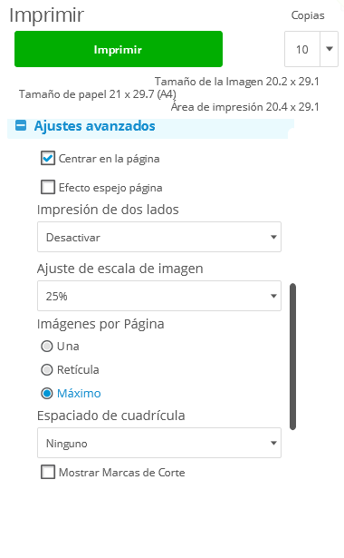344x558 pixels.
Task: Click the arrow on the Desactivar dropdown
Action: coord(273,237)
